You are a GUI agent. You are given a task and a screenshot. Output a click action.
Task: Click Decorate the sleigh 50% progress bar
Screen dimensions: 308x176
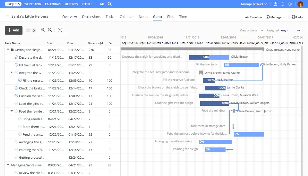point(209,57)
